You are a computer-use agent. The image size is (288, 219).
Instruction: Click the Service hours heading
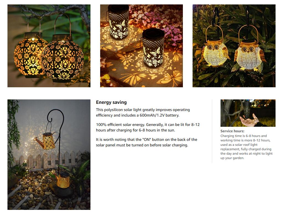pos(232,131)
